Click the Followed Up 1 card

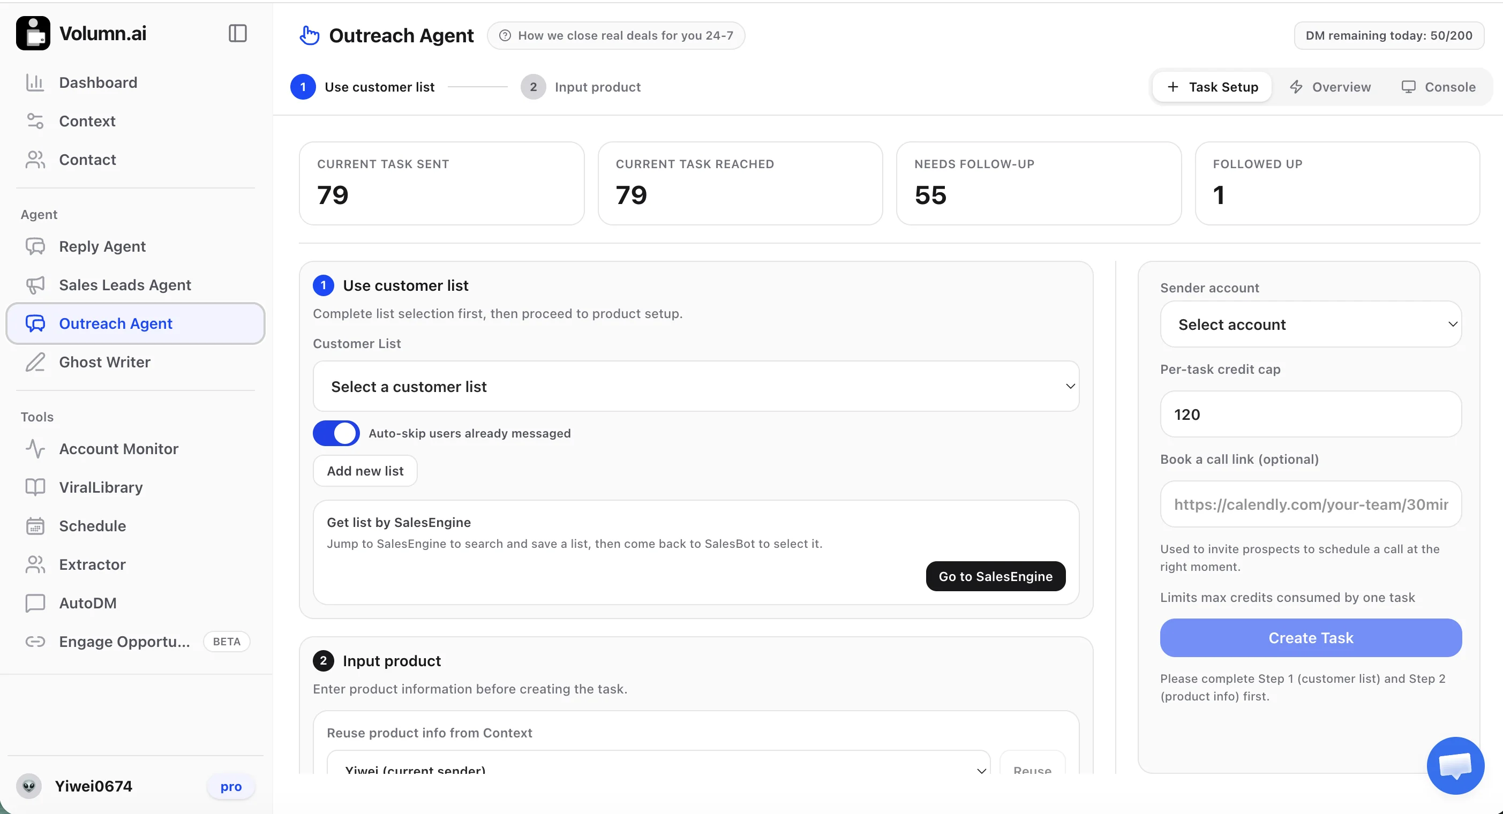pyautogui.click(x=1337, y=183)
